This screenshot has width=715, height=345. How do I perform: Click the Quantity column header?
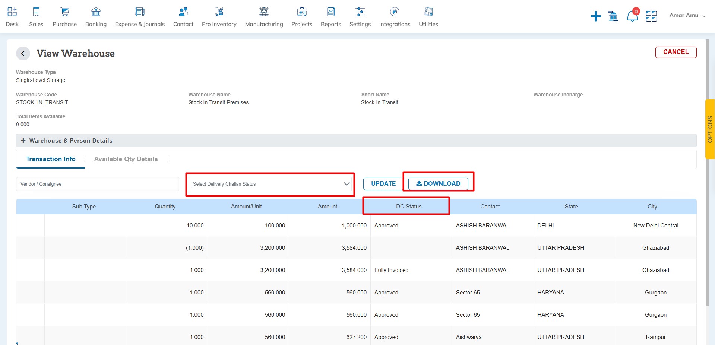click(x=165, y=207)
